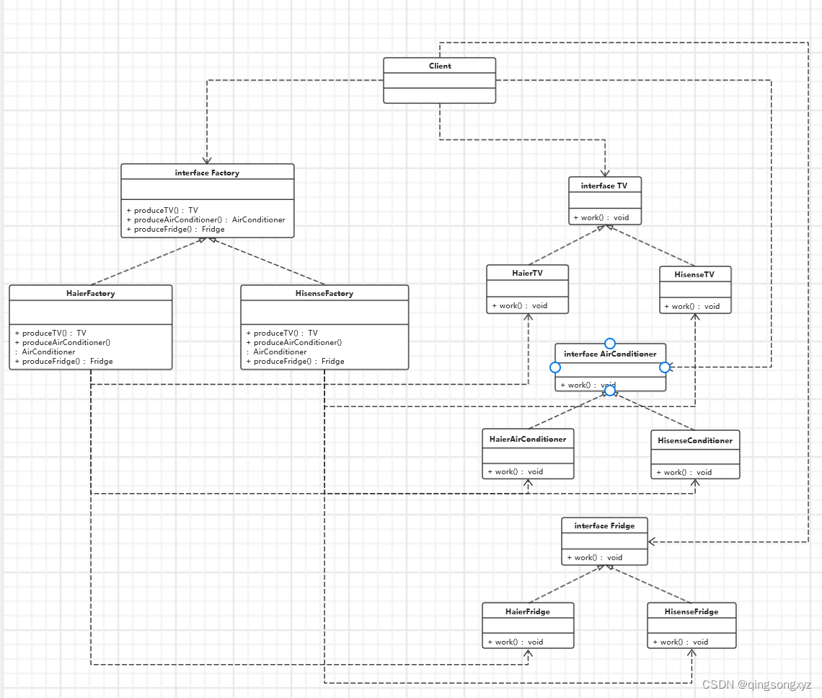Click right connection handle of interface AirConditioner
Viewport: 822px width, 698px height.
(x=665, y=367)
